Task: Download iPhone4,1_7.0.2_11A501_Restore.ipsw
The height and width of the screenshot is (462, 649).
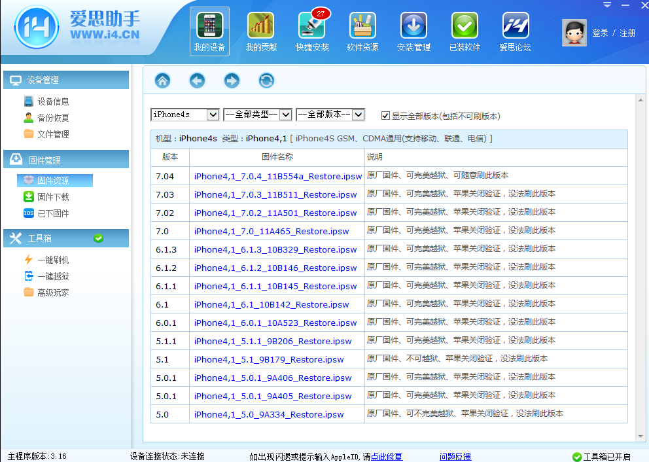Action: click(275, 213)
